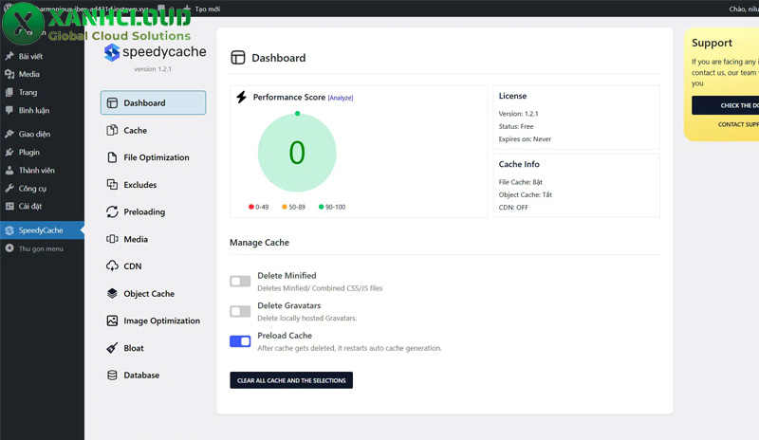Click the Check the Docs button
The height and width of the screenshot is (440, 759).
(x=725, y=105)
